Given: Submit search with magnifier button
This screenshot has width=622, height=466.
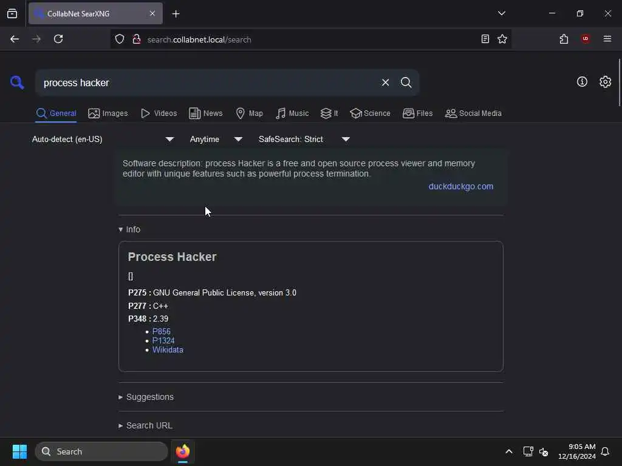Looking at the screenshot, I should click(x=406, y=83).
